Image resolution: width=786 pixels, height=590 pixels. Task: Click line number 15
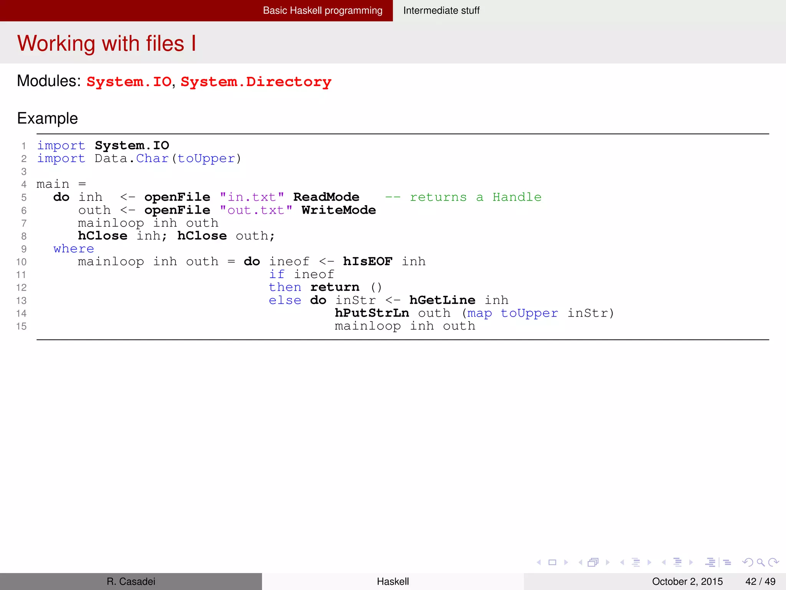(21, 326)
